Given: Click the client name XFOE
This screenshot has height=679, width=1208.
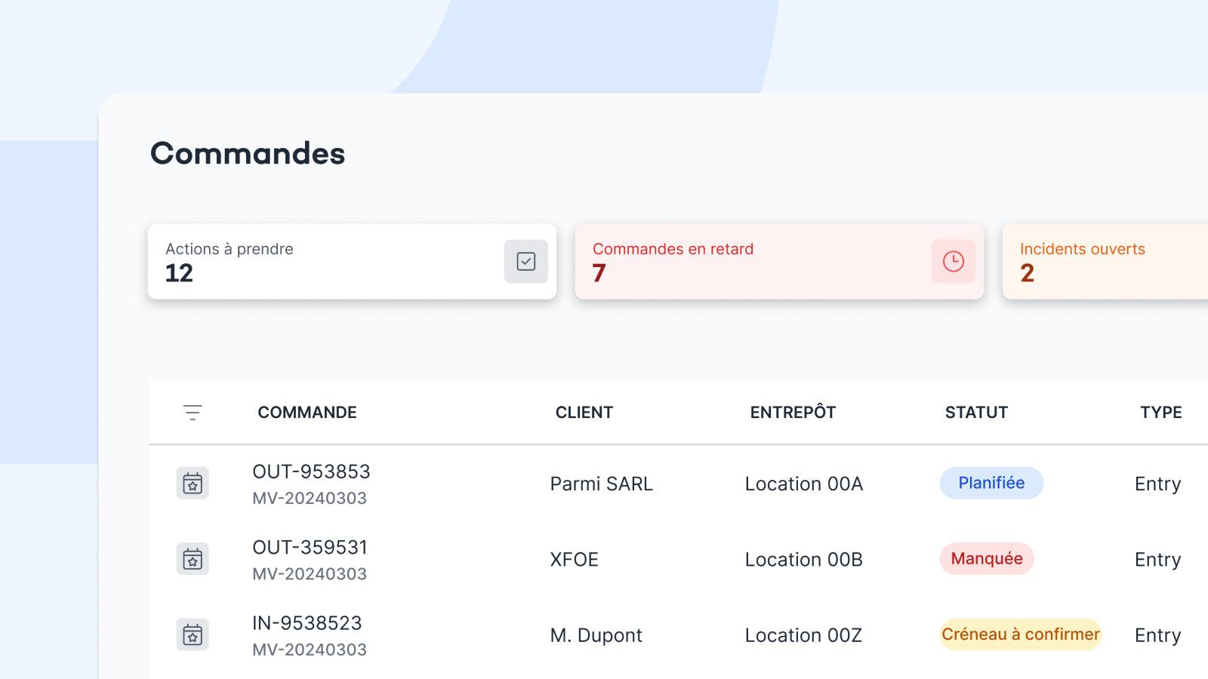Looking at the screenshot, I should 574,559.
